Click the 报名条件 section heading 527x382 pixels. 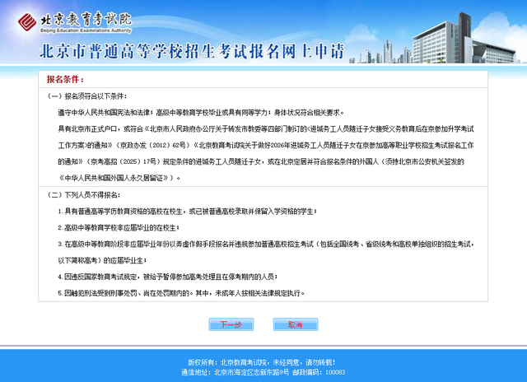click(x=65, y=80)
